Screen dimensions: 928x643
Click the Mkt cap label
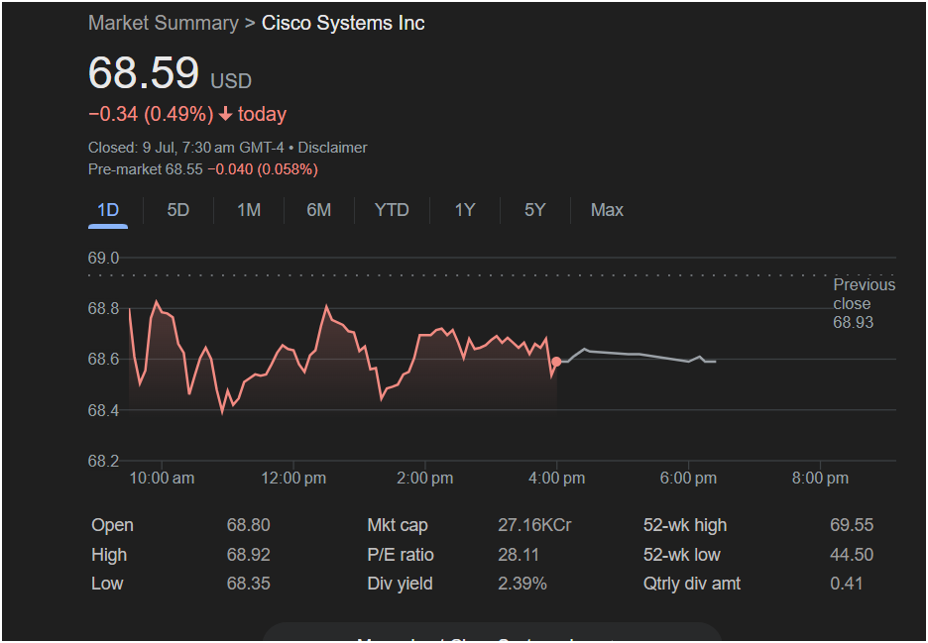[398, 525]
